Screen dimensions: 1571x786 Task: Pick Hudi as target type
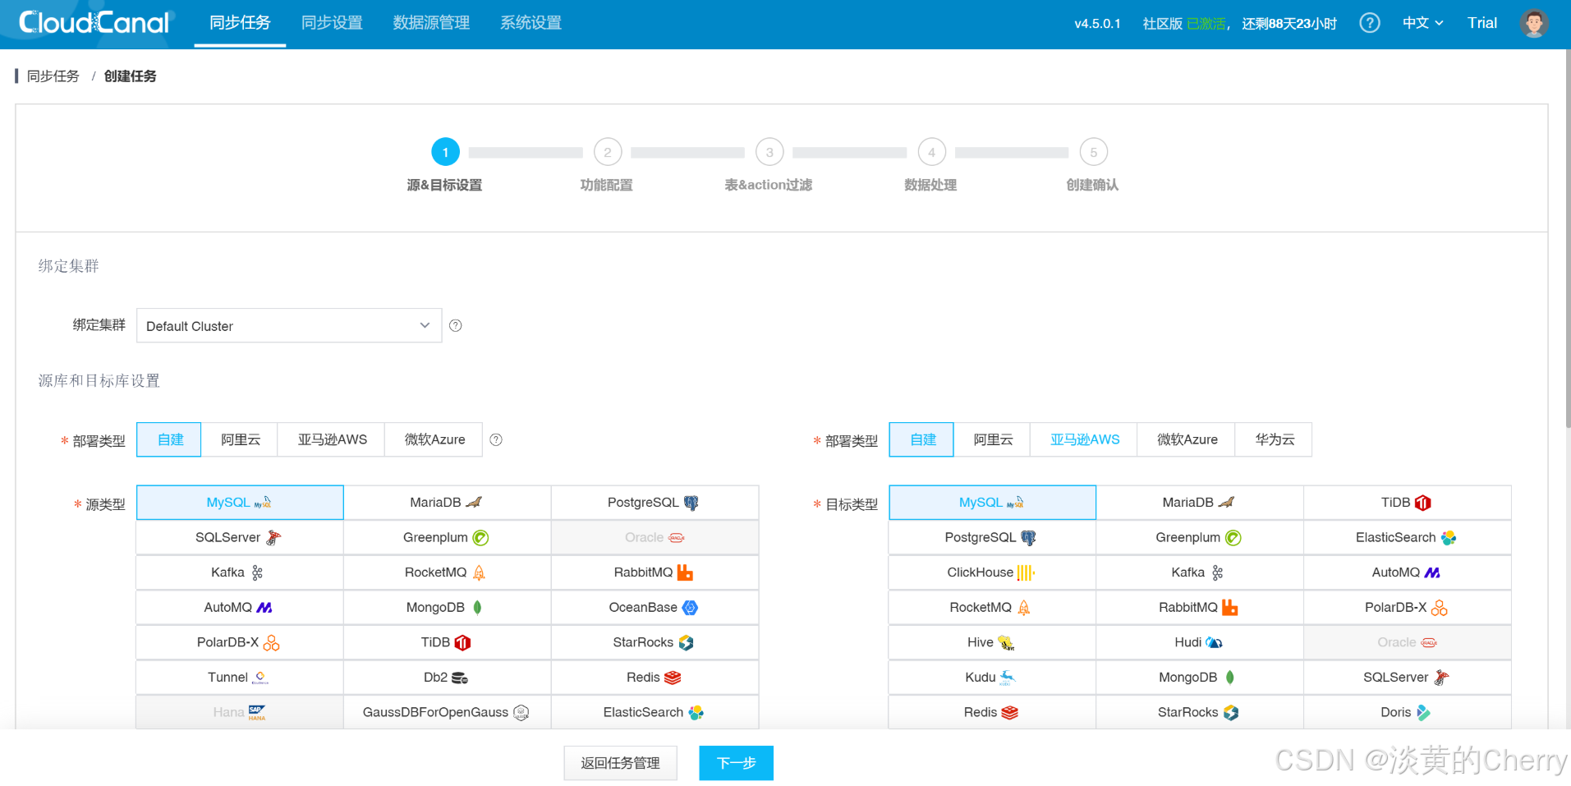[1200, 643]
